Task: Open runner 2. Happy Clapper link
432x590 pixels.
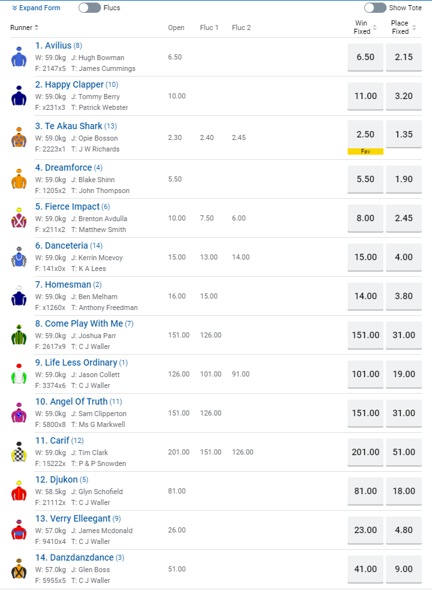Action: pyautogui.click(x=69, y=84)
